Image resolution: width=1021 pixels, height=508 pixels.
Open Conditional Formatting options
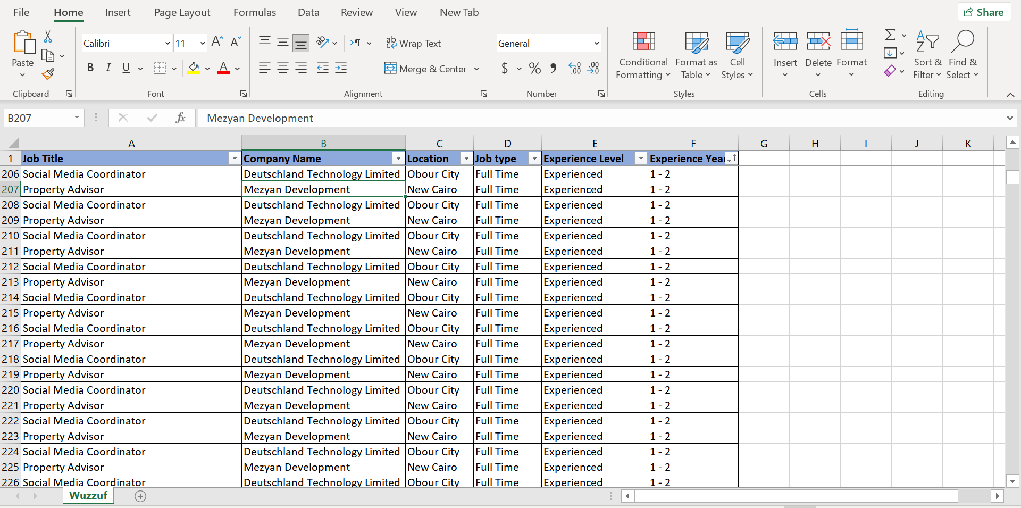(643, 55)
